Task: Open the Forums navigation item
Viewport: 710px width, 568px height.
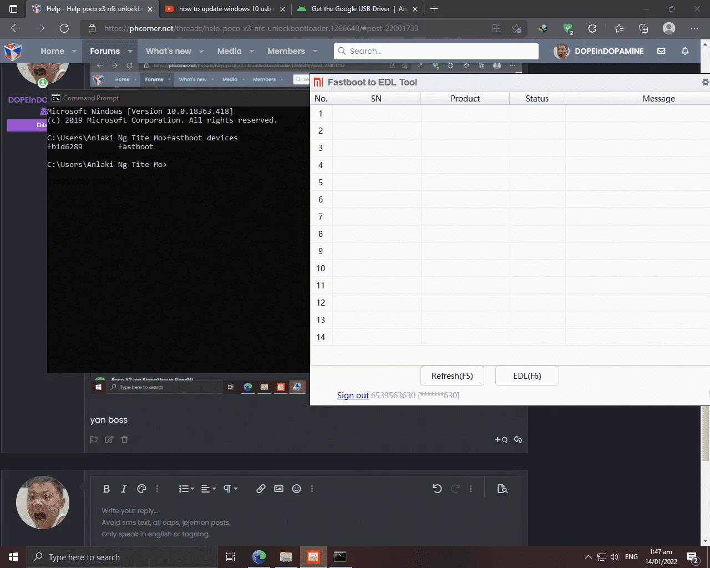Action: pyautogui.click(x=105, y=51)
